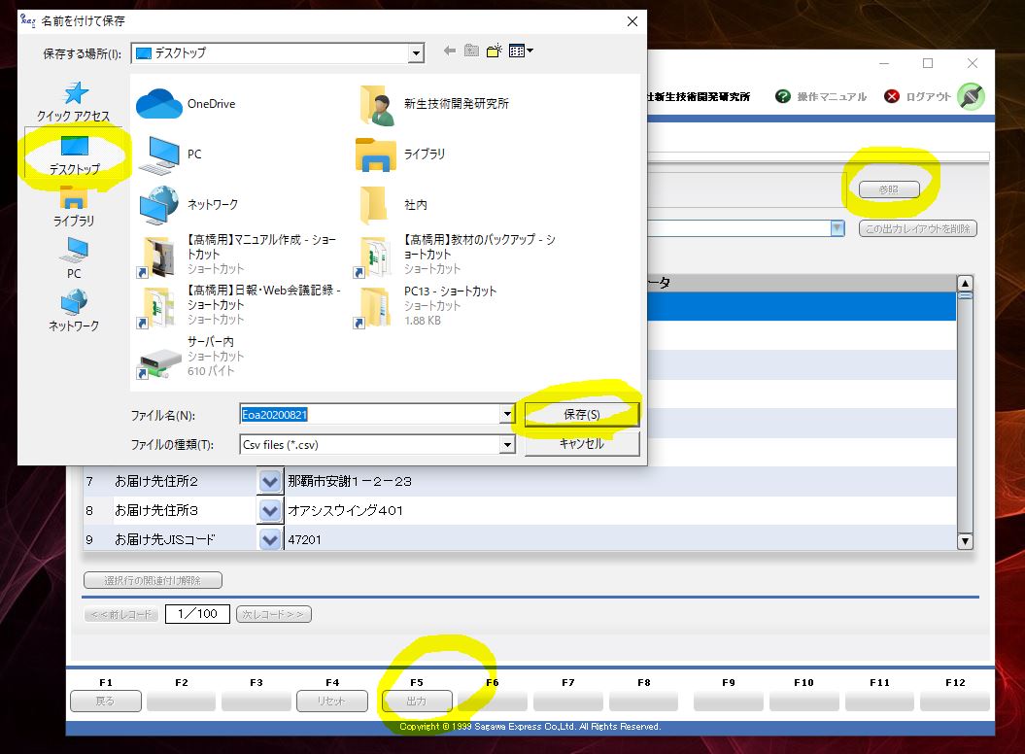1025x754 pixels.
Task: Click Quick Access in the save dialog sidebar
Action: 74,101
